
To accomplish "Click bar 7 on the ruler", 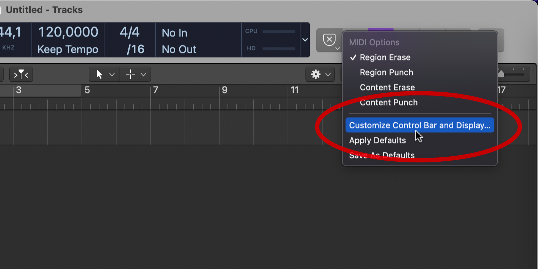I will pos(155,90).
